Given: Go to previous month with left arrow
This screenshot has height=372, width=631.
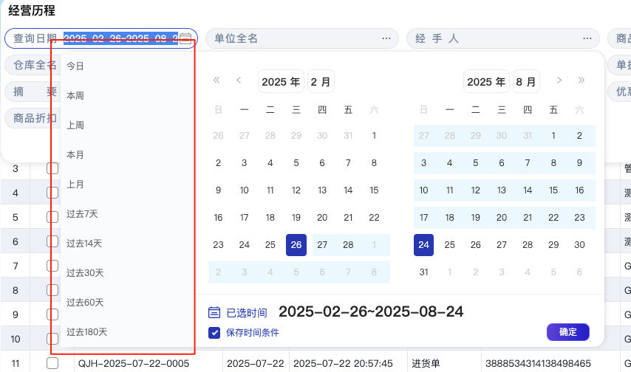Looking at the screenshot, I should [239, 80].
